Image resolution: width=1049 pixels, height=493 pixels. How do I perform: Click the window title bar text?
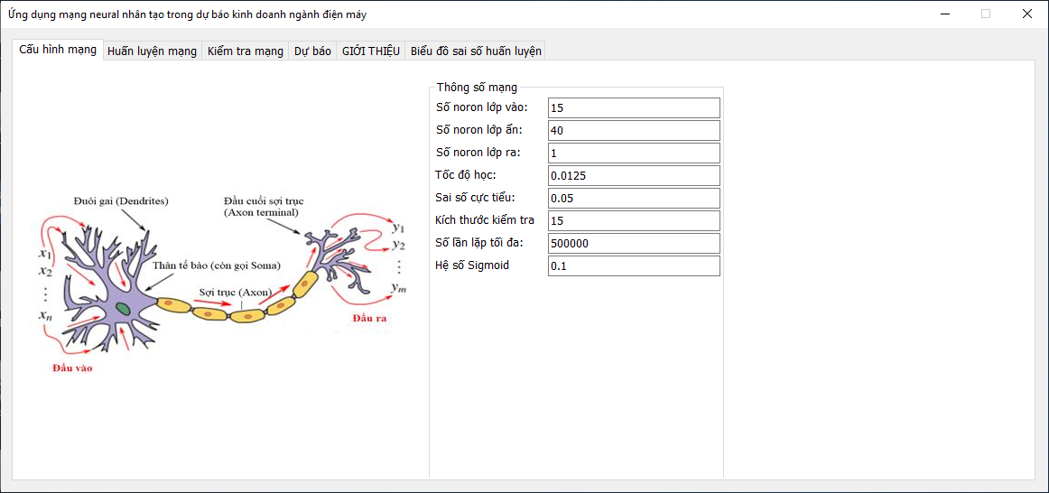tap(188, 14)
